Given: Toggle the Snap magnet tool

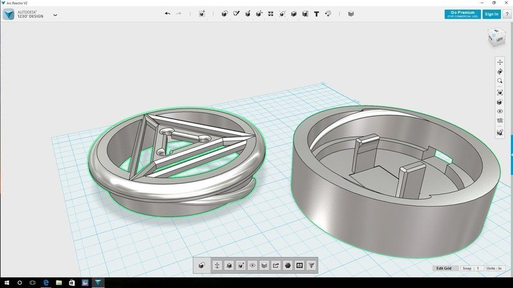Looking at the screenshot, I should pos(328,13).
